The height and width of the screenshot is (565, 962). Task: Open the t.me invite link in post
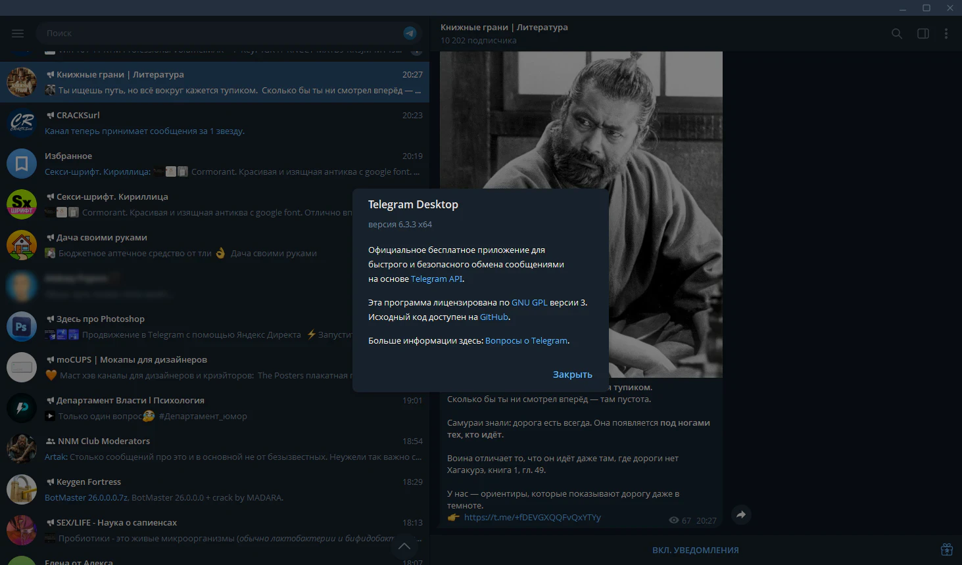tap(532, 518)
